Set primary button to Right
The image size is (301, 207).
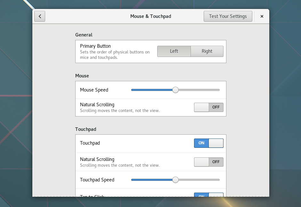tap(207, 51)
